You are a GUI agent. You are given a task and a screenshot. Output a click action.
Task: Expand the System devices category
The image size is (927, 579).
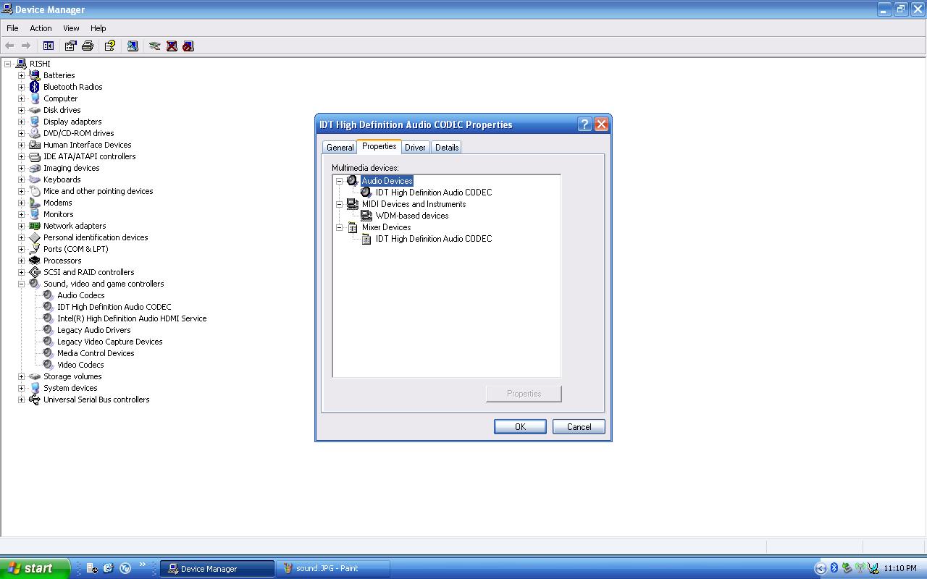tap(21, 388)
